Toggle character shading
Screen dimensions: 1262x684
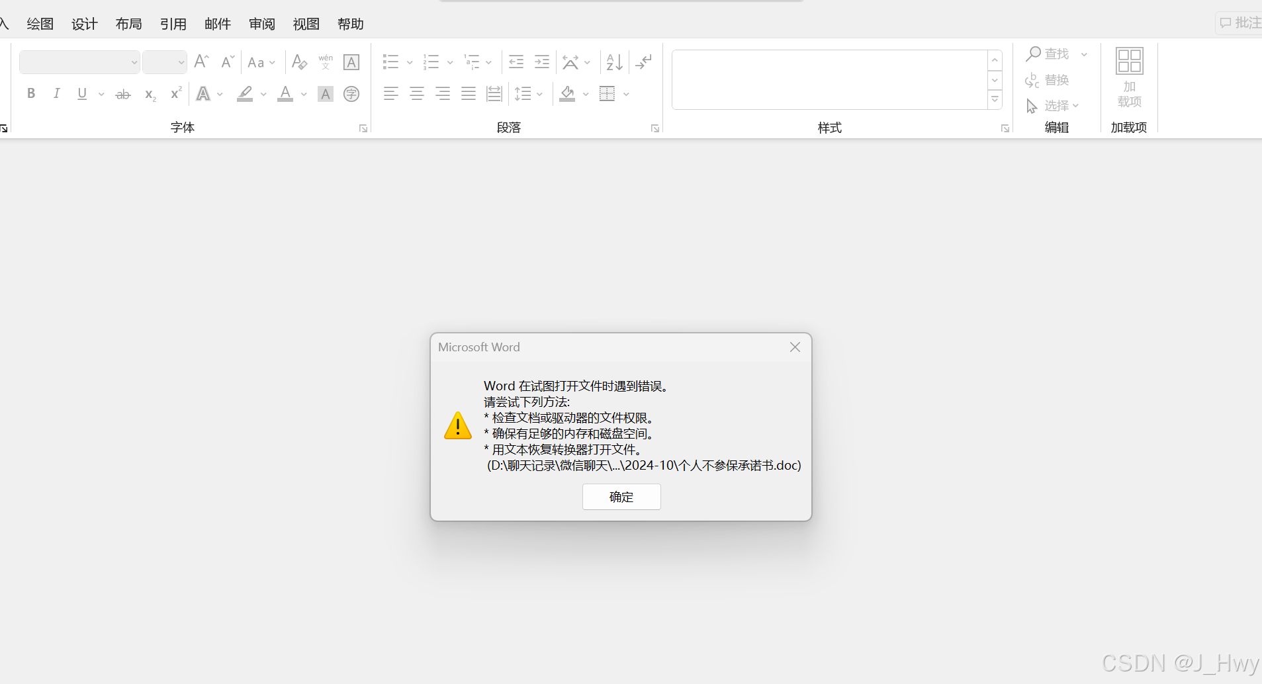click(x=326, y=94)
